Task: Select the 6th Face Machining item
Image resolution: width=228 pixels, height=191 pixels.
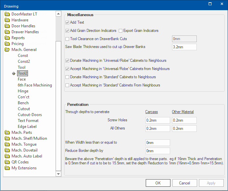Action: tap(35, 85)
